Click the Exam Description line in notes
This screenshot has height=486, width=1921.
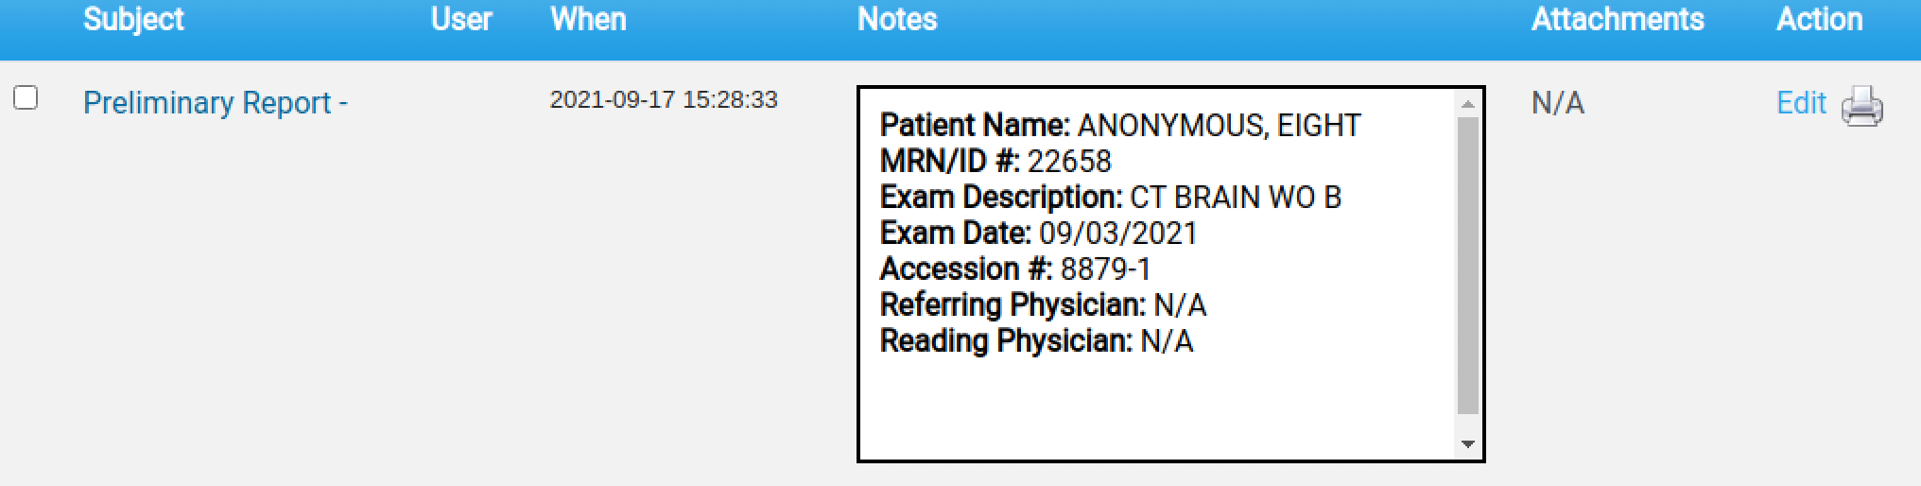(x=1110, y=197)
